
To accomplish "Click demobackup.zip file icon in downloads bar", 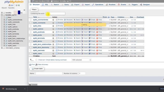I will point(3,89).
